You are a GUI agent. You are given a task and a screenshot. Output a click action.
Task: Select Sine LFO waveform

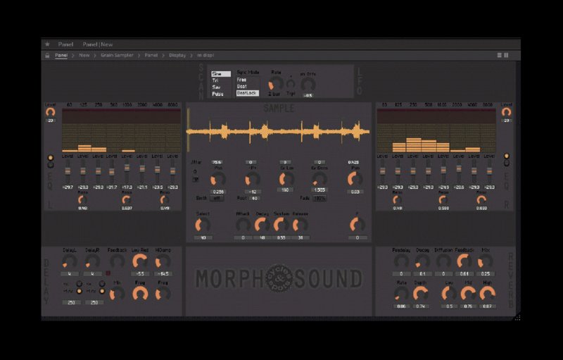click(221, 74)
